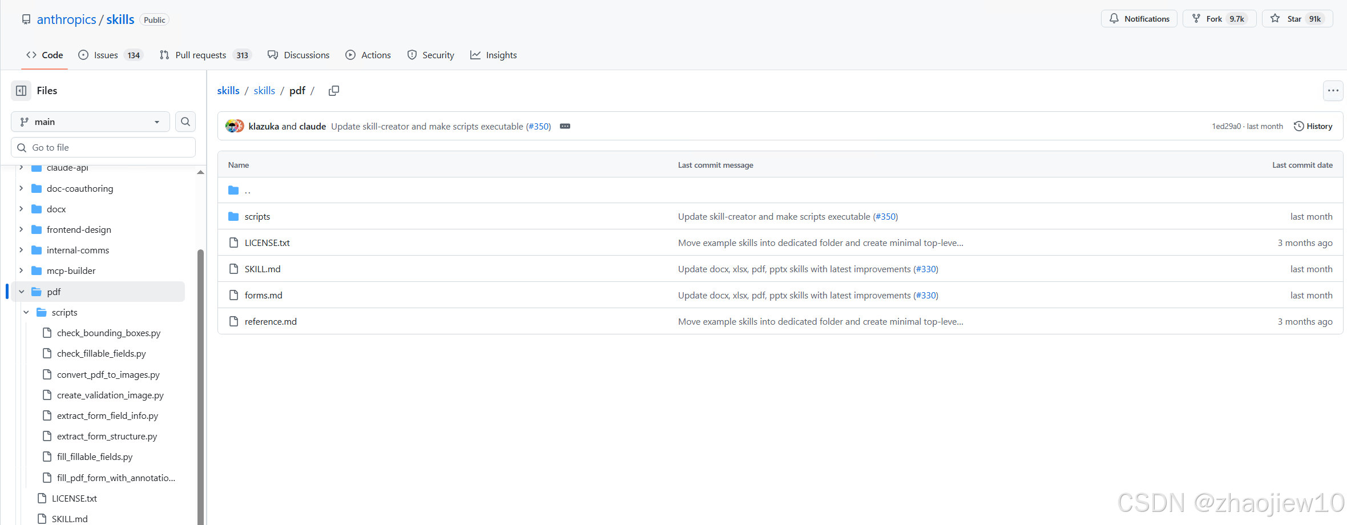
Task: Open convert_pdf_to_images.py in sidebar
Action: [108, 374]
